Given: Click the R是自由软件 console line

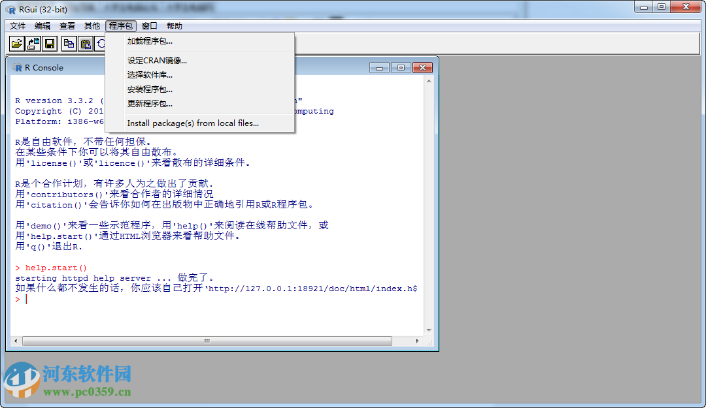Looking at the screenshot, I should (83, 142).
